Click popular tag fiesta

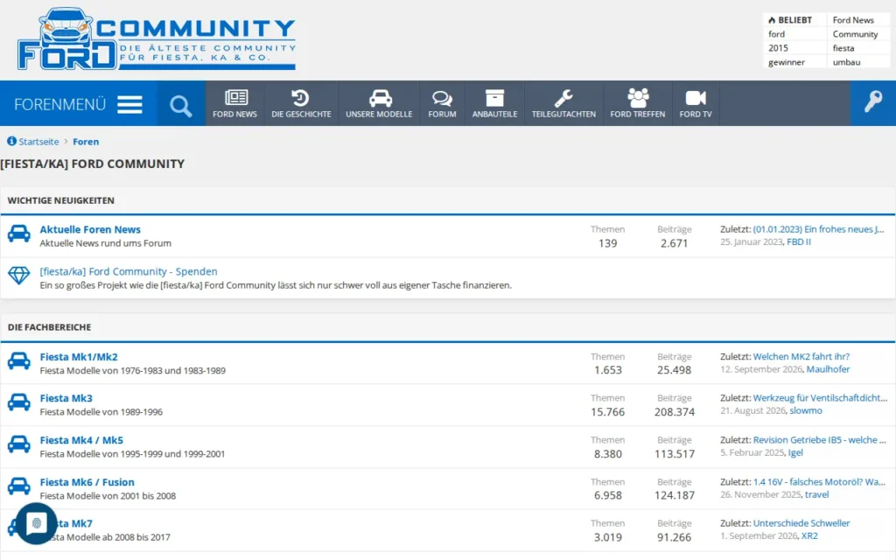843,48
